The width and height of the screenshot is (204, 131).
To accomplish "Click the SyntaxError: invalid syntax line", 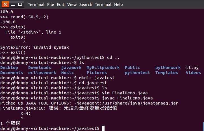I will (34, 47).
